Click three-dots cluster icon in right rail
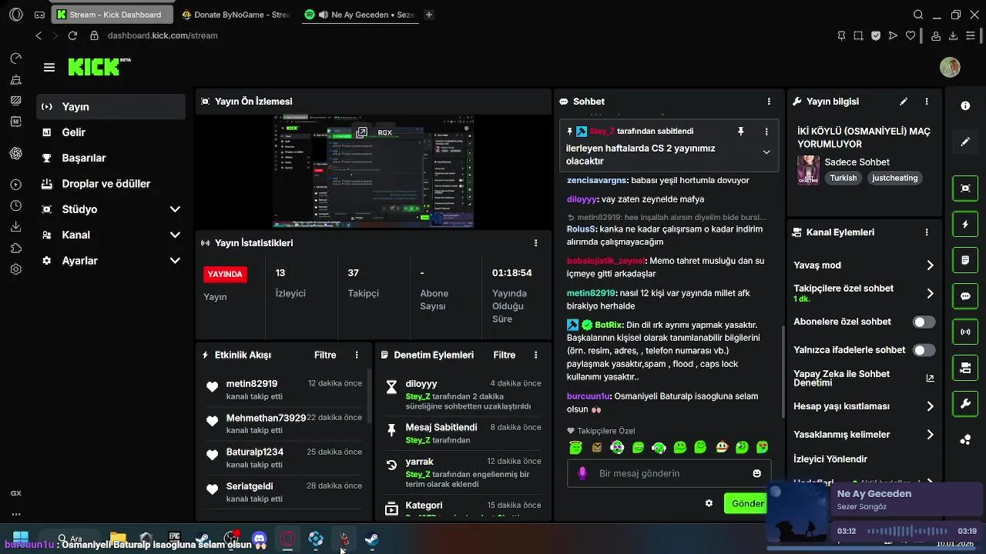The image size is (986, 554). (x=965, y=439)
